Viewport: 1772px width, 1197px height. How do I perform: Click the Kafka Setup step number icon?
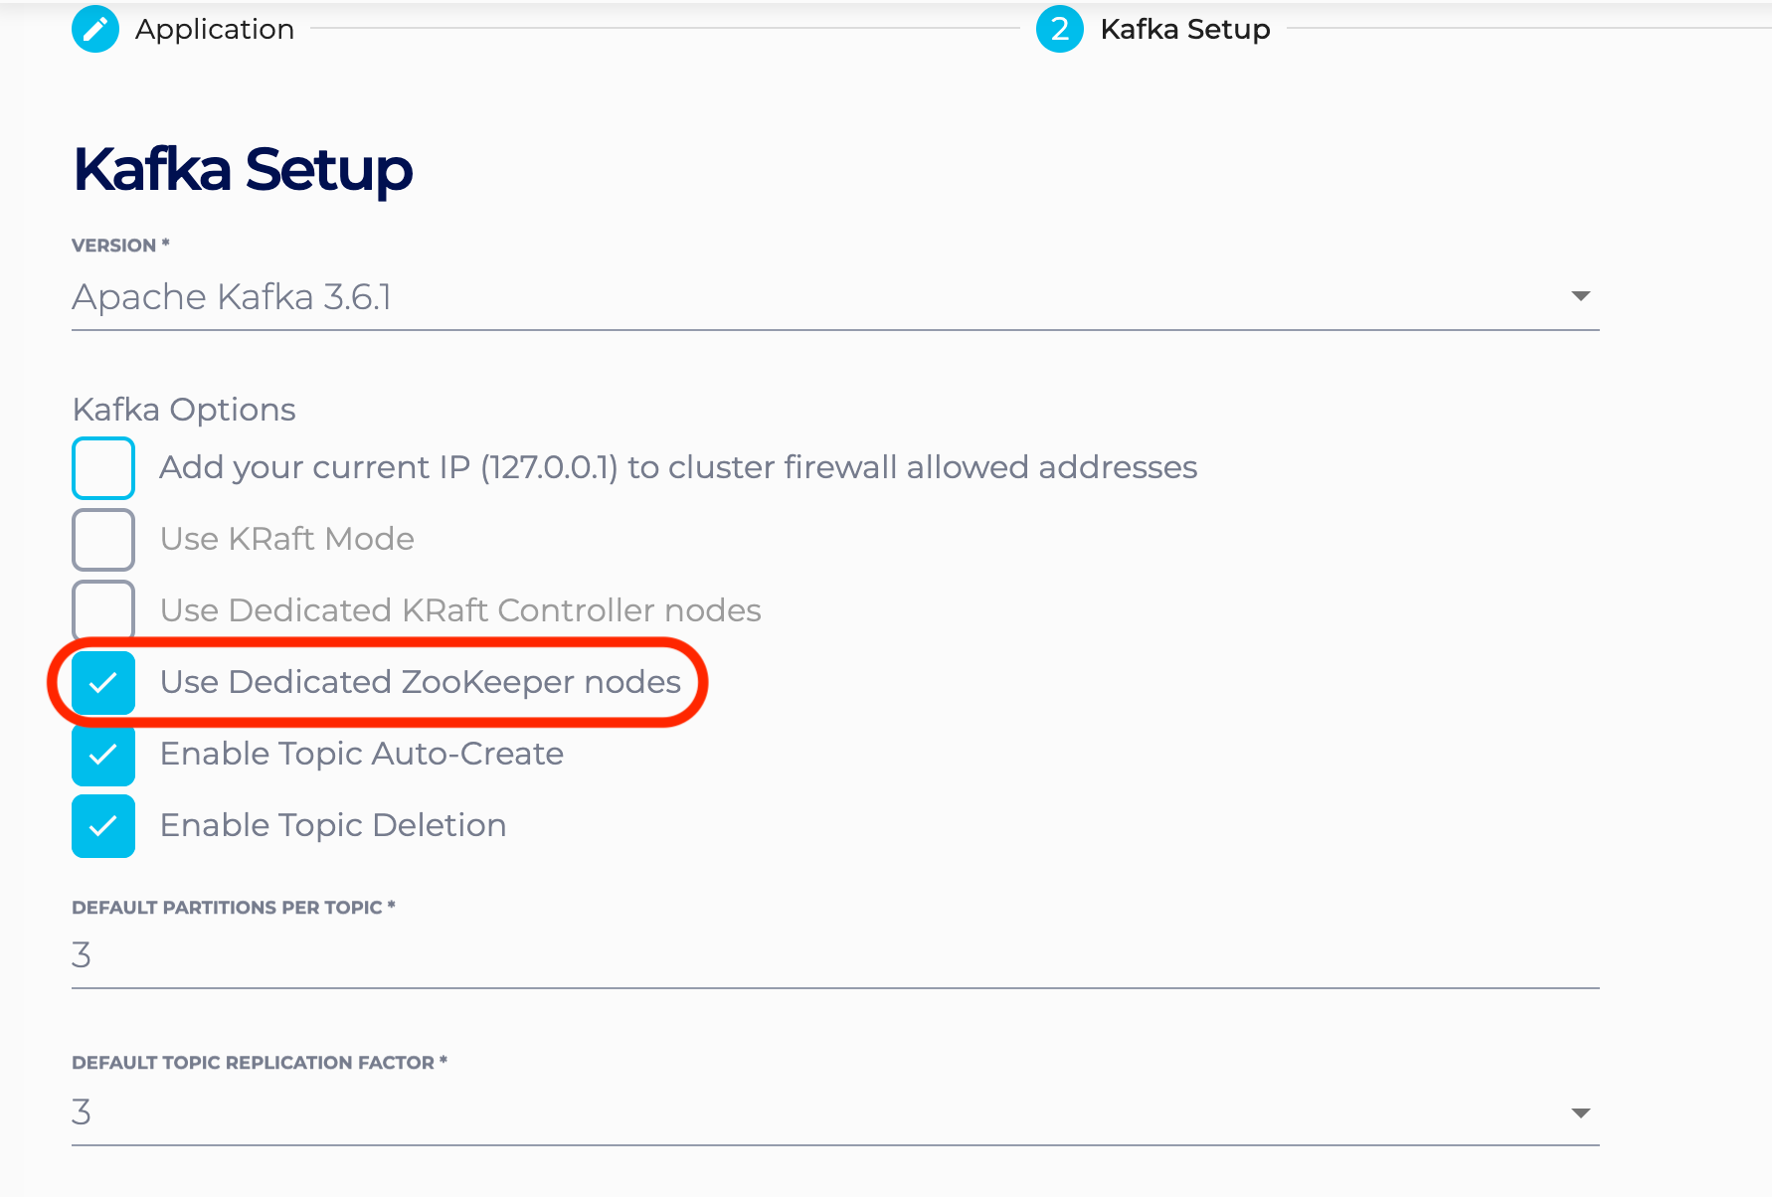[x=1059, y=29]
